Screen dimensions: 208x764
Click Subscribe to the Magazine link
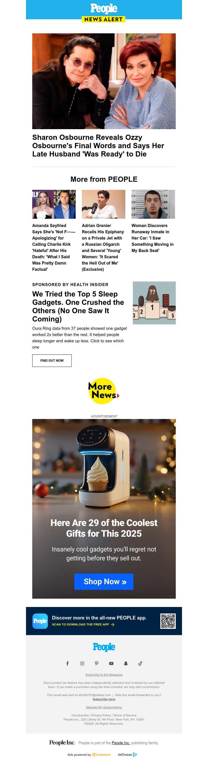(x=104, y=674)
